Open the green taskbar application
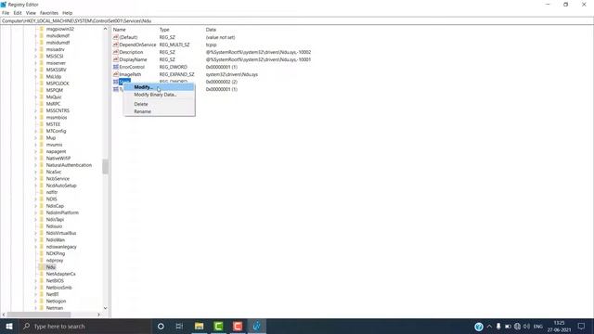The height and width of the screenshot is (334, 594). click(x=218, y=326)
